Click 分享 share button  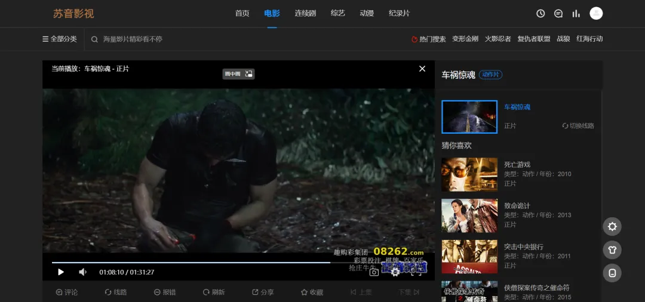263,292
